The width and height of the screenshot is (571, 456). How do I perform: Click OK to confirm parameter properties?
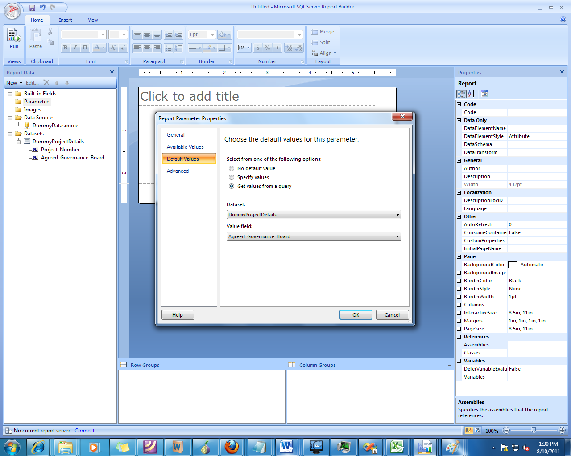[356, 315]
